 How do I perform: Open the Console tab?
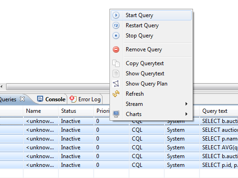[51, 99]
